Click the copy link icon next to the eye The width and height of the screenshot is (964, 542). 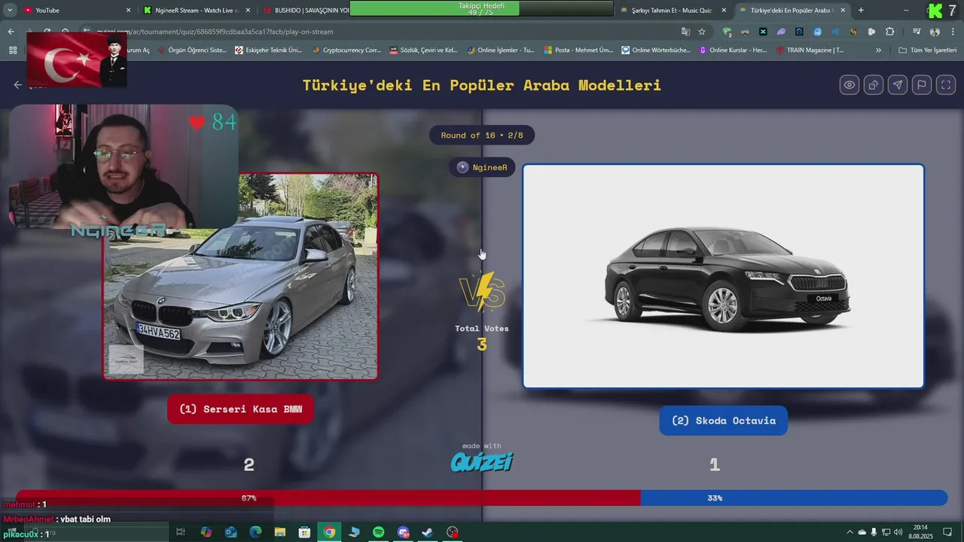pyautogui.click(x=874, y=85)
